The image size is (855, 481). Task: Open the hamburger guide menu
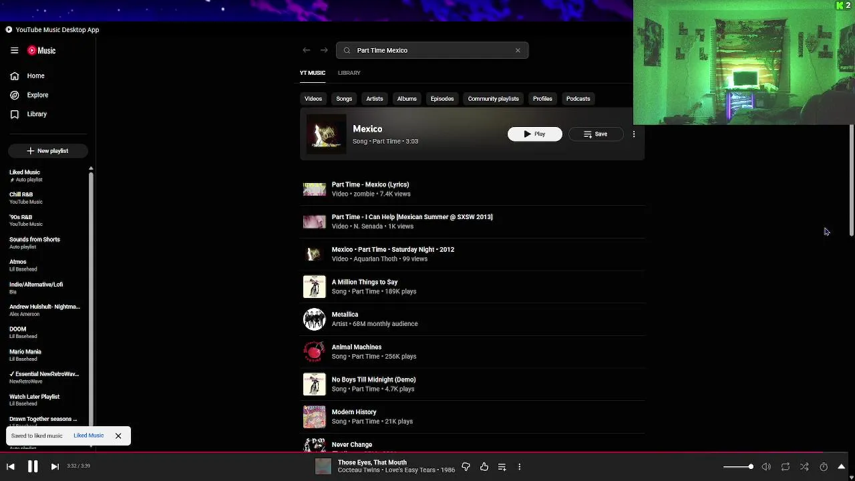[14, 50]
